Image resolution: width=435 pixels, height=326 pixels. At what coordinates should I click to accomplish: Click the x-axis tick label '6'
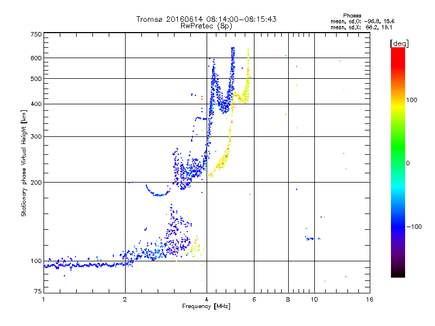pyautogui.click(x=254, y=299)
